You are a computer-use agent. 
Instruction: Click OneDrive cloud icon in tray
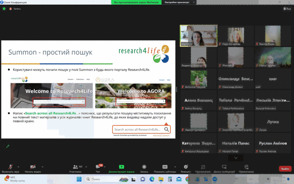point(237,179)
